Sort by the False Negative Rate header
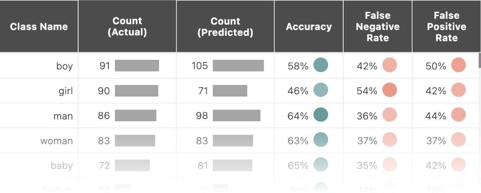The image size is (481, 193). point(378,27)
